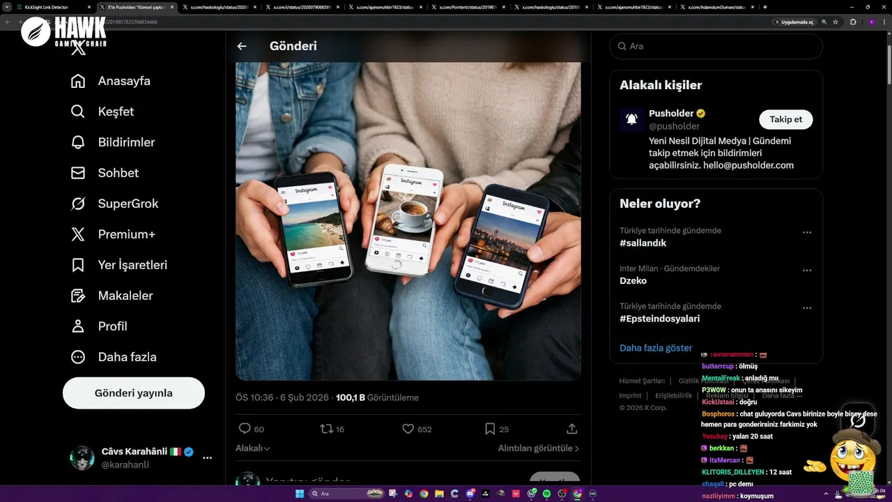
Task: Open SuperGrok from sidebar
Action: click(x=115, y=204)
